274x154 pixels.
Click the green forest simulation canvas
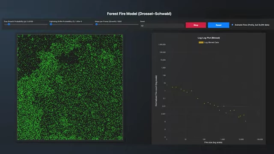(70, 87)
